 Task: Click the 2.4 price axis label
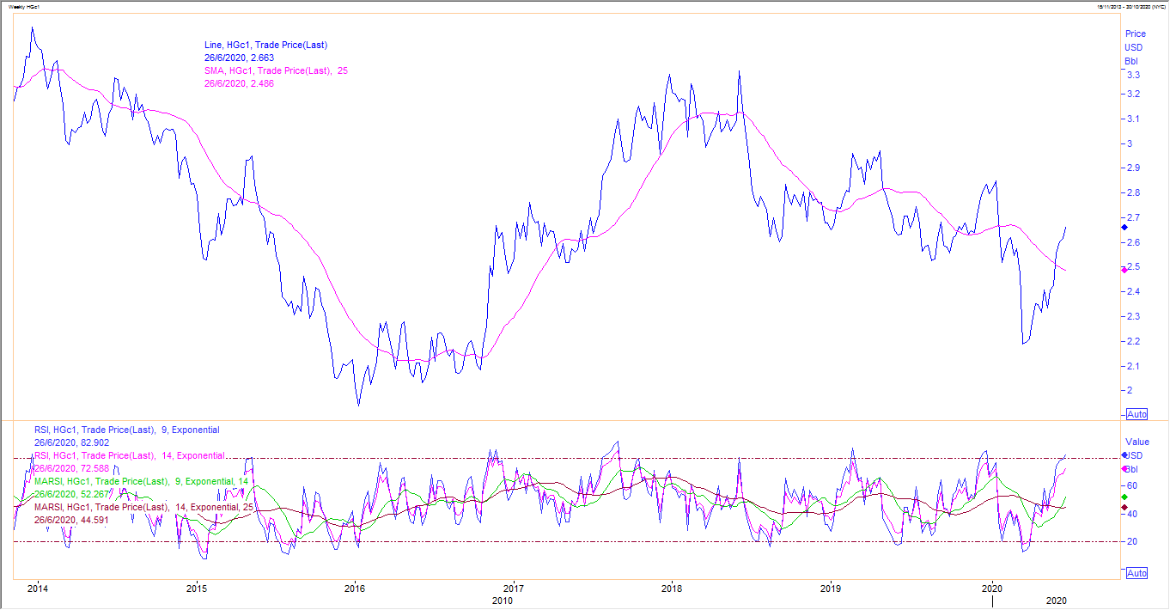1133,292
